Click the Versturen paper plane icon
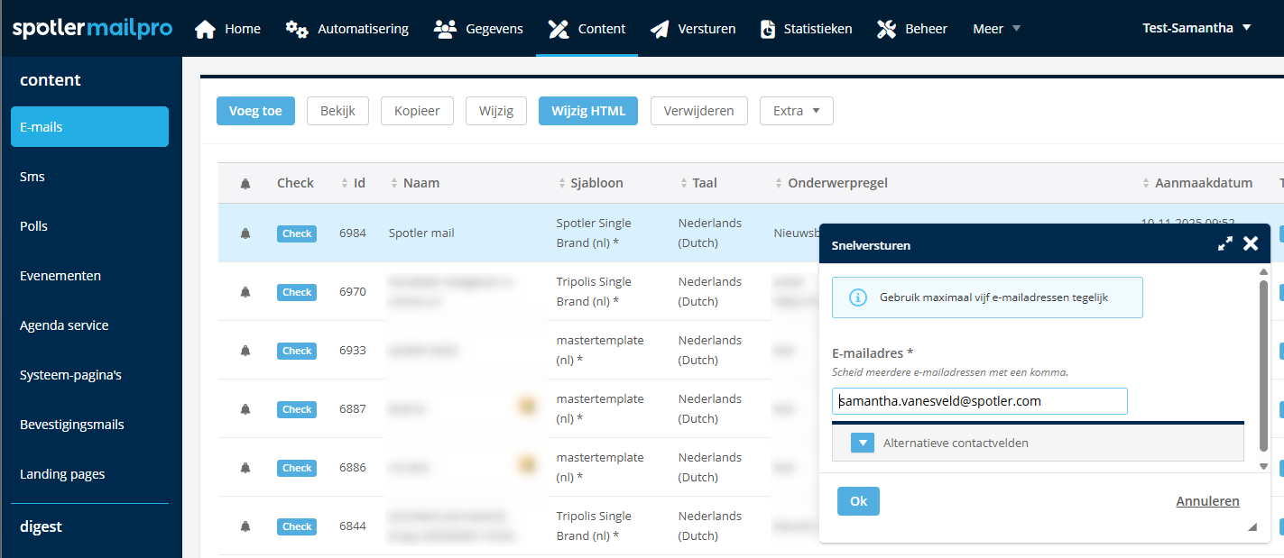Screen dimensions: 1284x558 click(660, 29)
